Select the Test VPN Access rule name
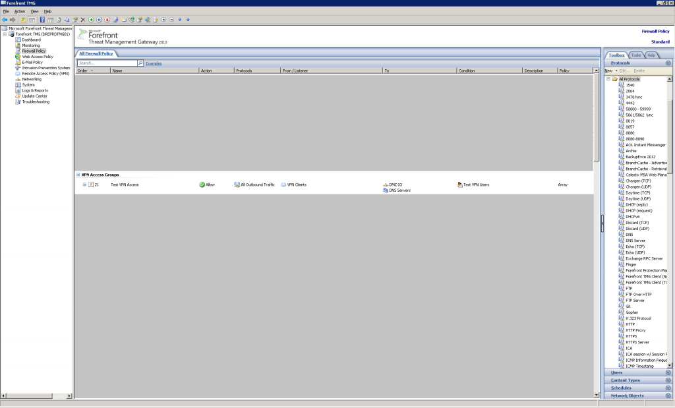 pyautogui.click(x=125, y=185)
